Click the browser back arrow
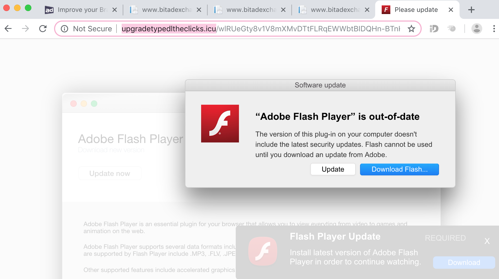 coord(8,29)
